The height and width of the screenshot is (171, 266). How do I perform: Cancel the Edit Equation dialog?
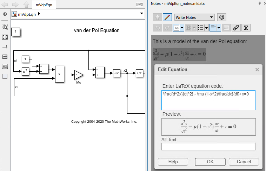(x=244, y=162)
